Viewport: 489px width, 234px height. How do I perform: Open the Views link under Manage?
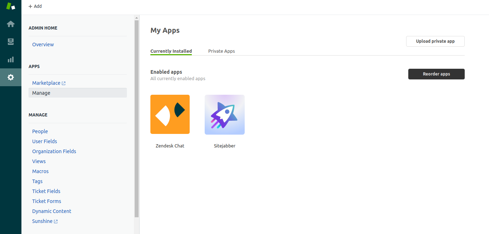coord(39,161)
